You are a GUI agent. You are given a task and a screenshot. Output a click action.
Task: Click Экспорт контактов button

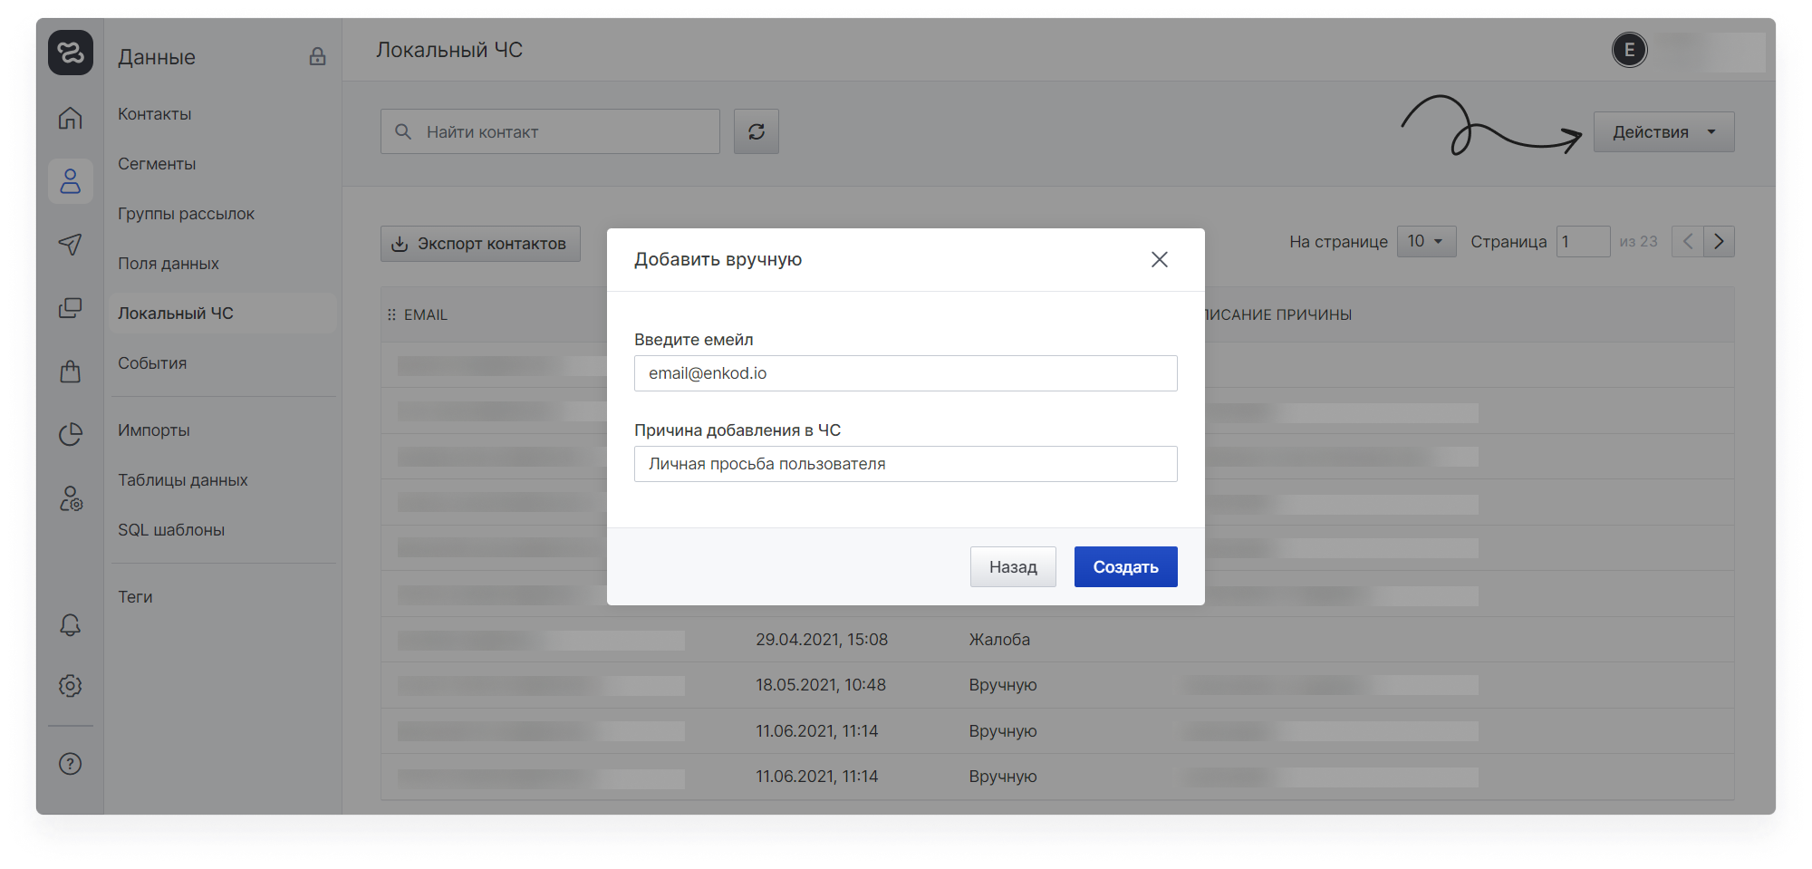click(x=480, y=244)
